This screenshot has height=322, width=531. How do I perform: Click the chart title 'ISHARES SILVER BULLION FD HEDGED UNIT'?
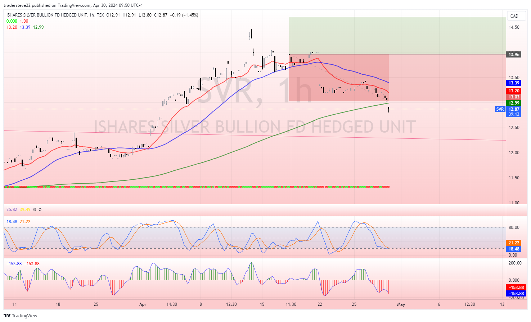click(x=47, y=15)
